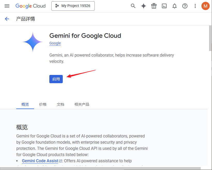Open the help question mark icon
Image resolution: width=212 pixels, height=170 pixels.
[185, 6]
